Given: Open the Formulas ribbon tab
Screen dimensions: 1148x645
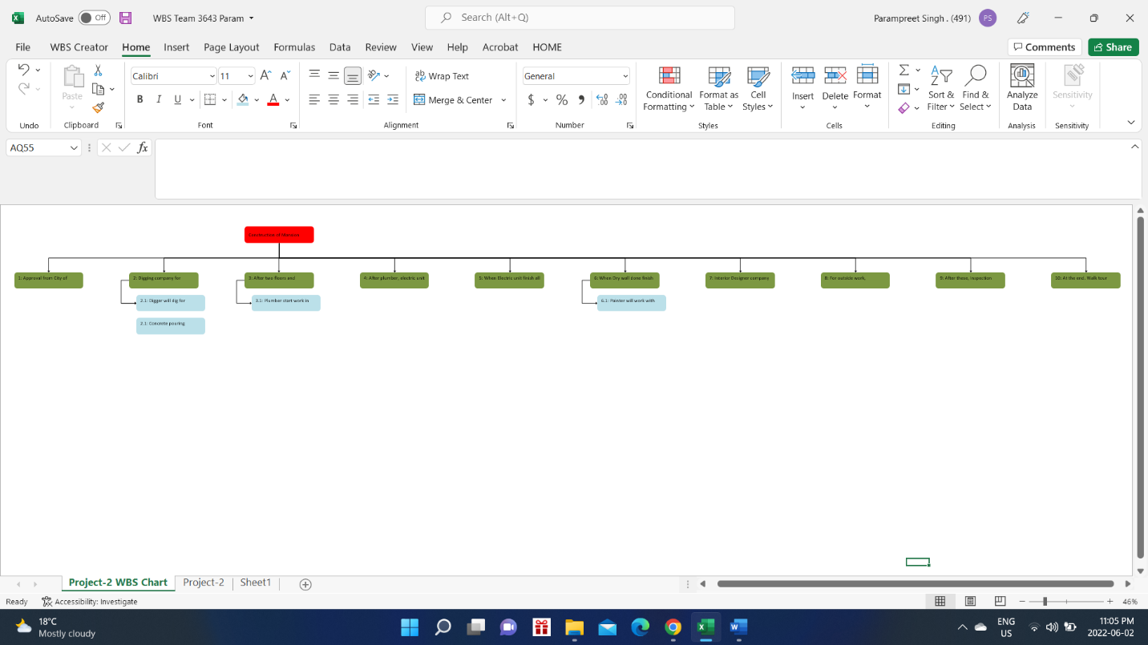Looking at the screenshot, I should pos(294,47).
